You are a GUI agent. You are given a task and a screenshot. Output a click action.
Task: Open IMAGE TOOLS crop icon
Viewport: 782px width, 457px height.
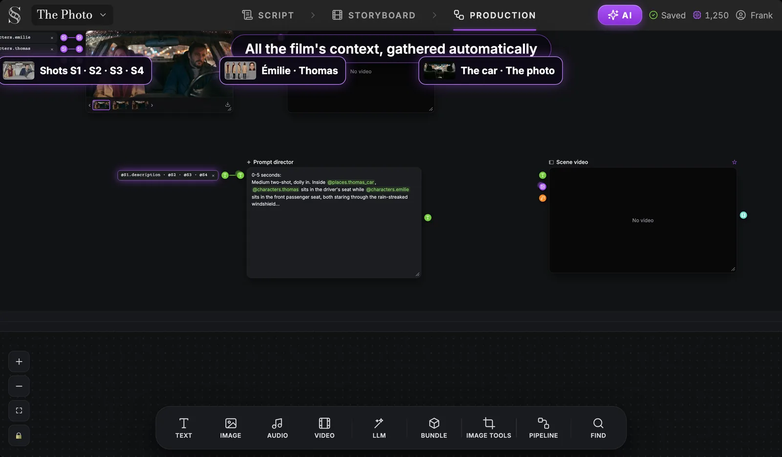tap(489, 423)
